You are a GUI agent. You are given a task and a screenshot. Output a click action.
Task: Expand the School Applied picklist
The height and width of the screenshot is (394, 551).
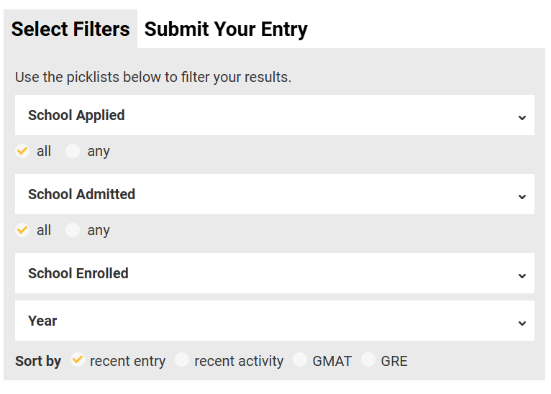[274, 115]
